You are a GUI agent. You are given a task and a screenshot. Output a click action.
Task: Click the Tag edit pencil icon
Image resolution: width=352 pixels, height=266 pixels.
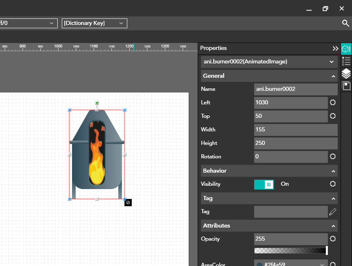[333, 212]
